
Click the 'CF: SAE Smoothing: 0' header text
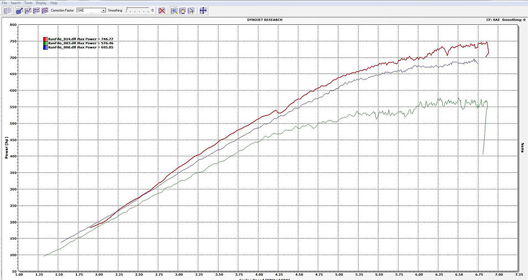(506, 20)
